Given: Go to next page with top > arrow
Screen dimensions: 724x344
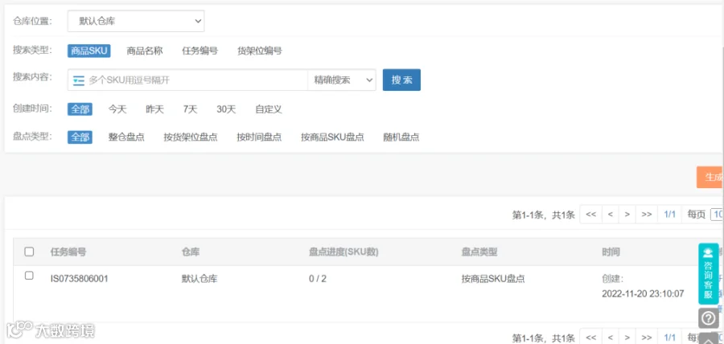Looking at the screenshot, I should coord(627,215).
